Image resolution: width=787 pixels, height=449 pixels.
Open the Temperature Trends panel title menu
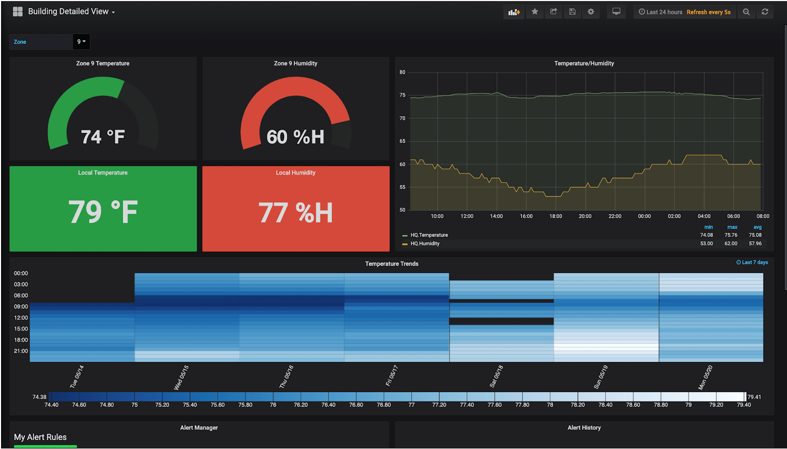391,263
